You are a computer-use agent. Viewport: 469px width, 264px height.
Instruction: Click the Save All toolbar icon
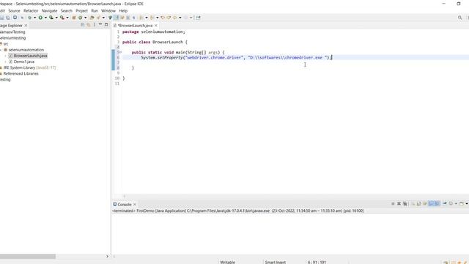tap(8, 18)
